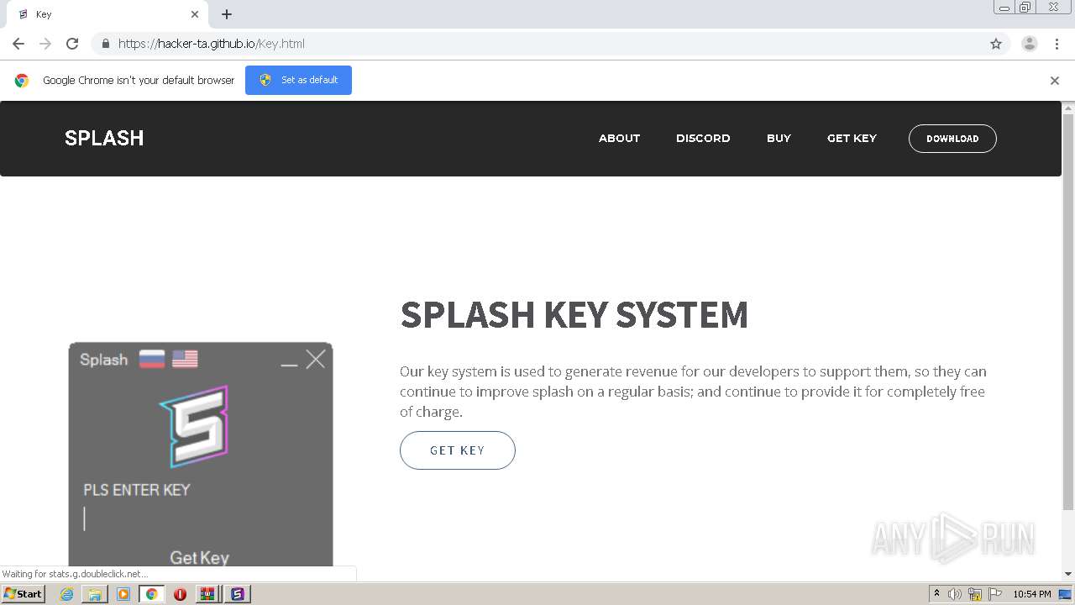
Task: Click minimize dash in Splash app image
Action: pos(289,365)
